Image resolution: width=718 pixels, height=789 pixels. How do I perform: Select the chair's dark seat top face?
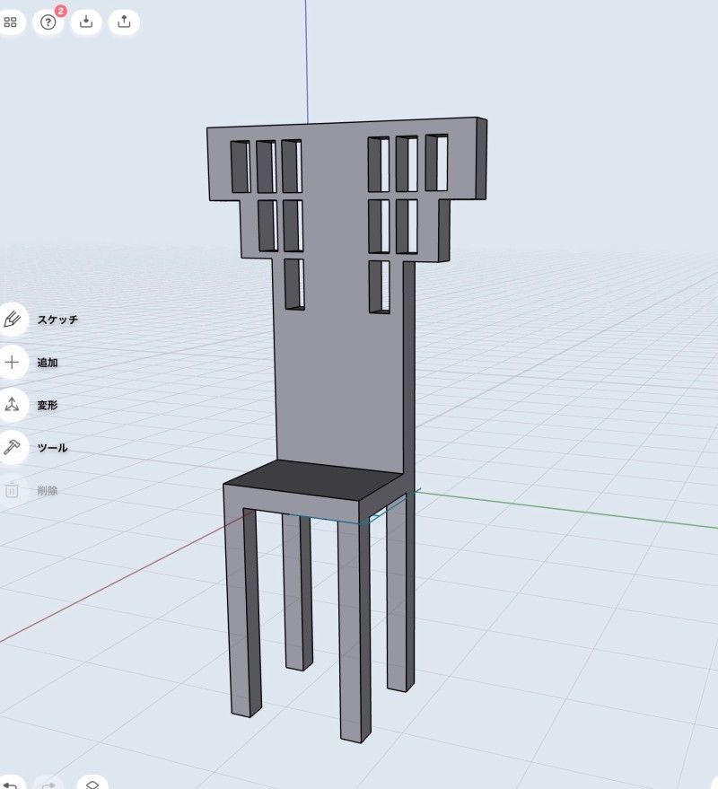(x=313, y=479)
